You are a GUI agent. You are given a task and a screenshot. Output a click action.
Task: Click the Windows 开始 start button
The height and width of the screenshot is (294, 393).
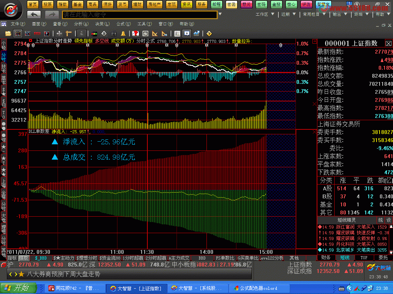tap(18, 288)
